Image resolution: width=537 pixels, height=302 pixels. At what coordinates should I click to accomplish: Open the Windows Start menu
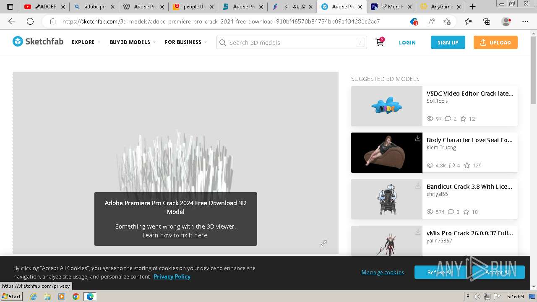pos(11,297)
